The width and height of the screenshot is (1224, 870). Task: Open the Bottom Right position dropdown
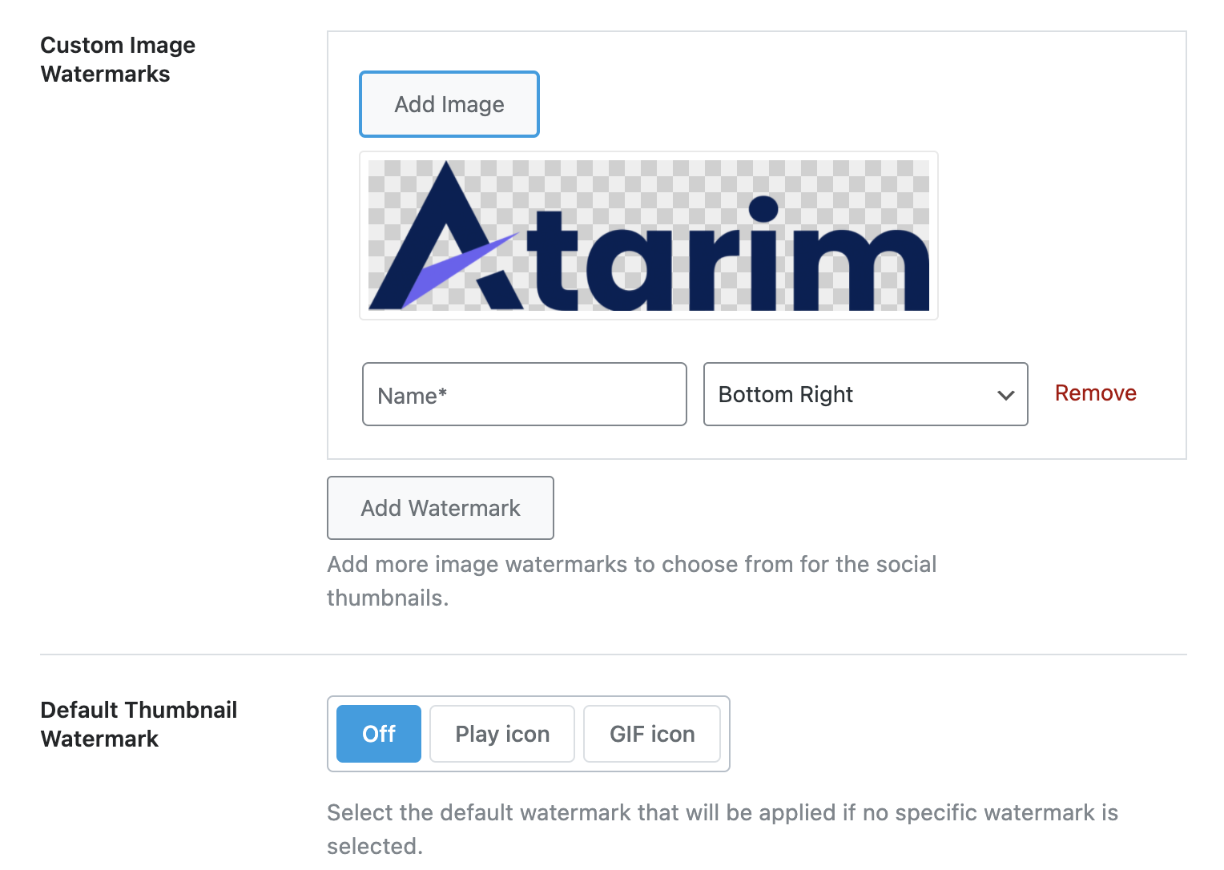click(866, 394)
